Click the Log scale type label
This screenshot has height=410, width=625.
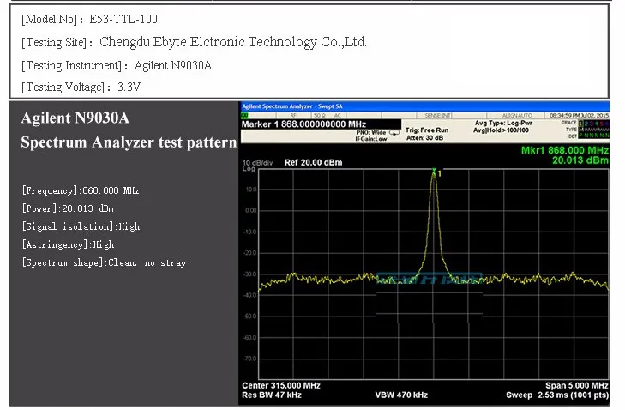[249, 169]
